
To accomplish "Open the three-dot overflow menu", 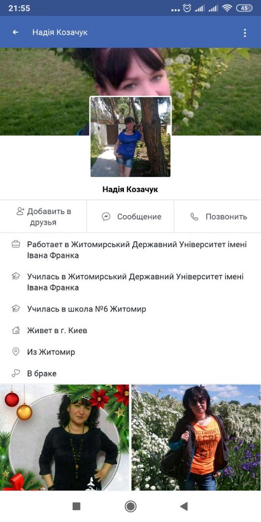I will click(245, 33).
